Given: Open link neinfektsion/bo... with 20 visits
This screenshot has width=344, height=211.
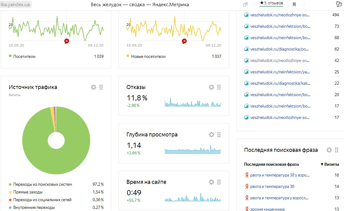Looking at the screenshot, I should tap(280, 95).
